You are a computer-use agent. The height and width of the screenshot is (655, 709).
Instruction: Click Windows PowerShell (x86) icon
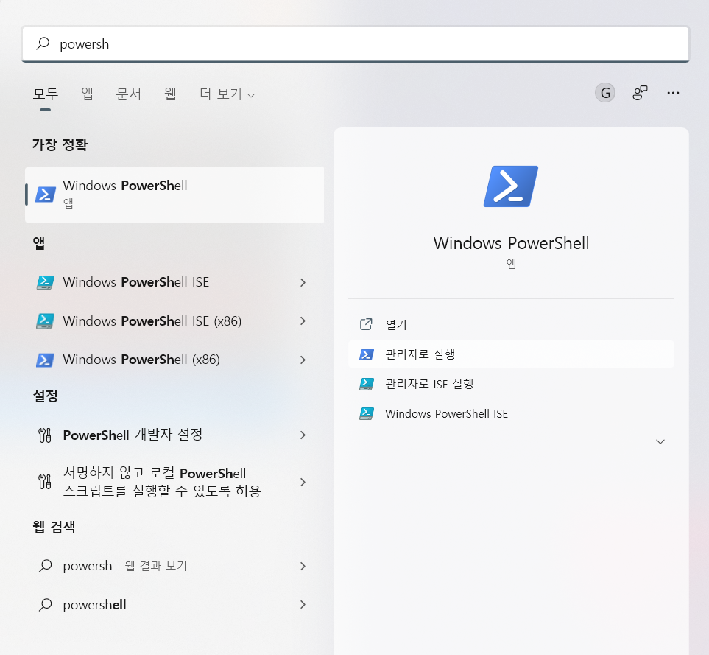click(45, 360)
